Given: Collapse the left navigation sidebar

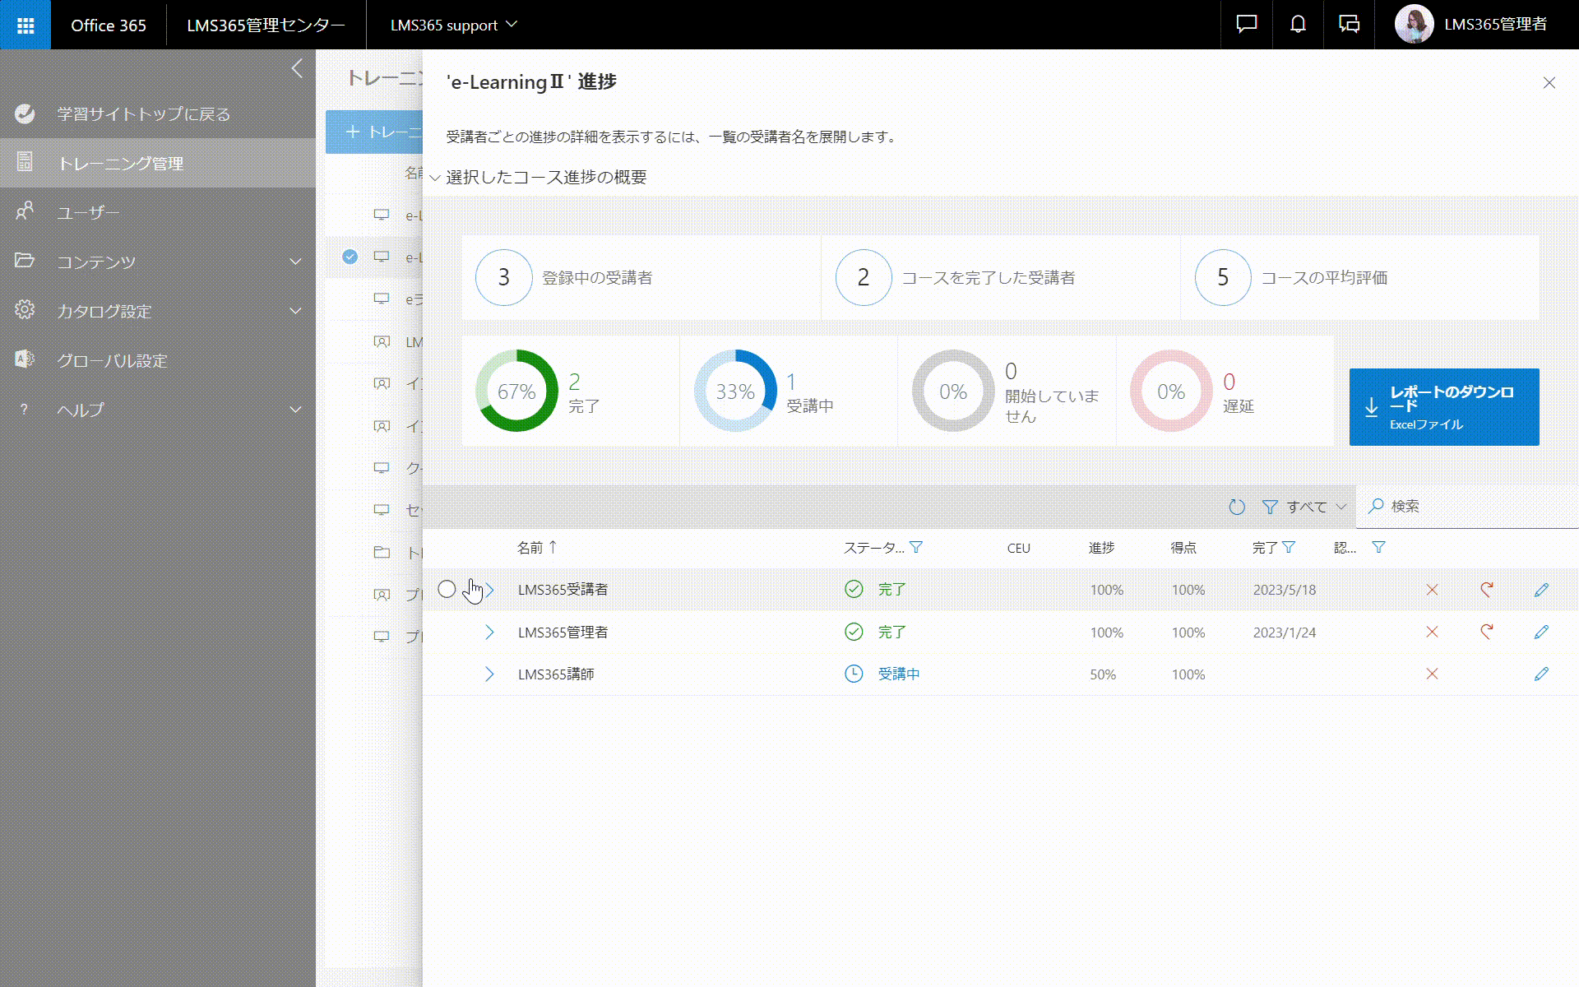Looking at the screenshot, I should click(297, 69).
